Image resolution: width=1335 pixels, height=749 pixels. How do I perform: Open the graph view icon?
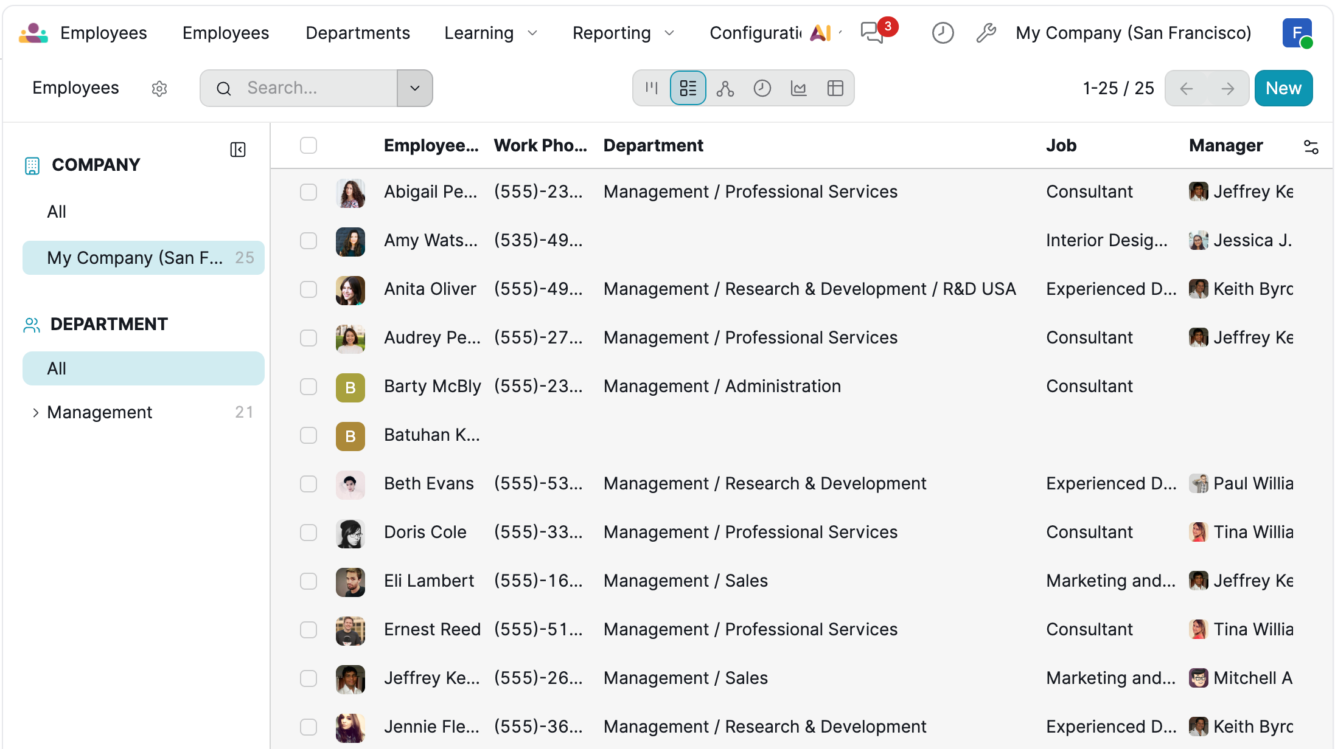798,88
